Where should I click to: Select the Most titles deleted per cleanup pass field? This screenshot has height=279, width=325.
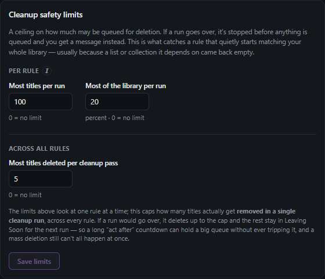coord(41,179)
